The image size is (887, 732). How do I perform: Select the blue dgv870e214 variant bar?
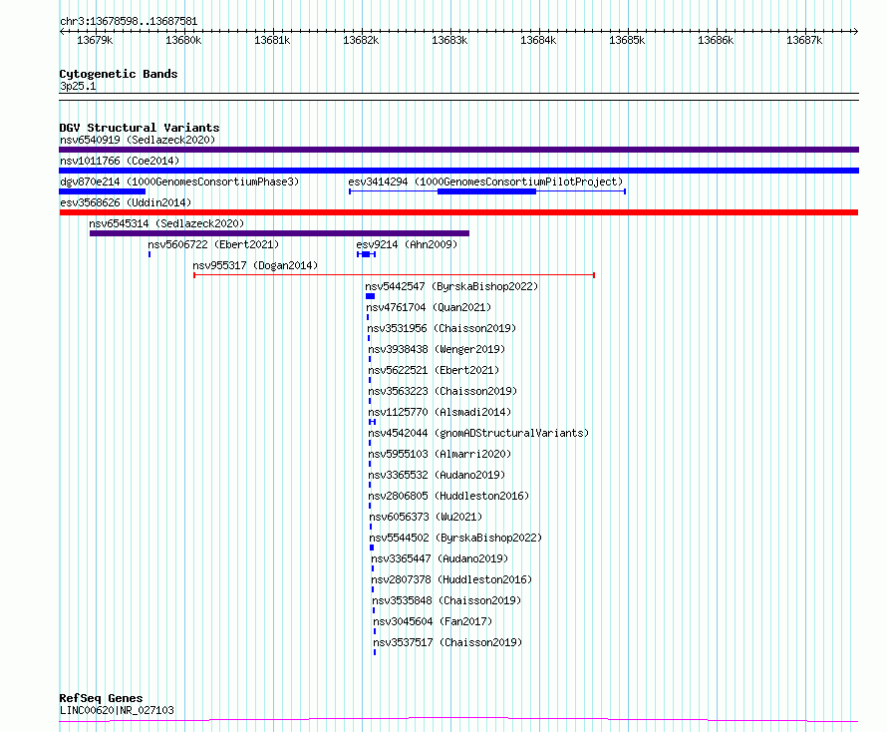[x=103, y=191]
